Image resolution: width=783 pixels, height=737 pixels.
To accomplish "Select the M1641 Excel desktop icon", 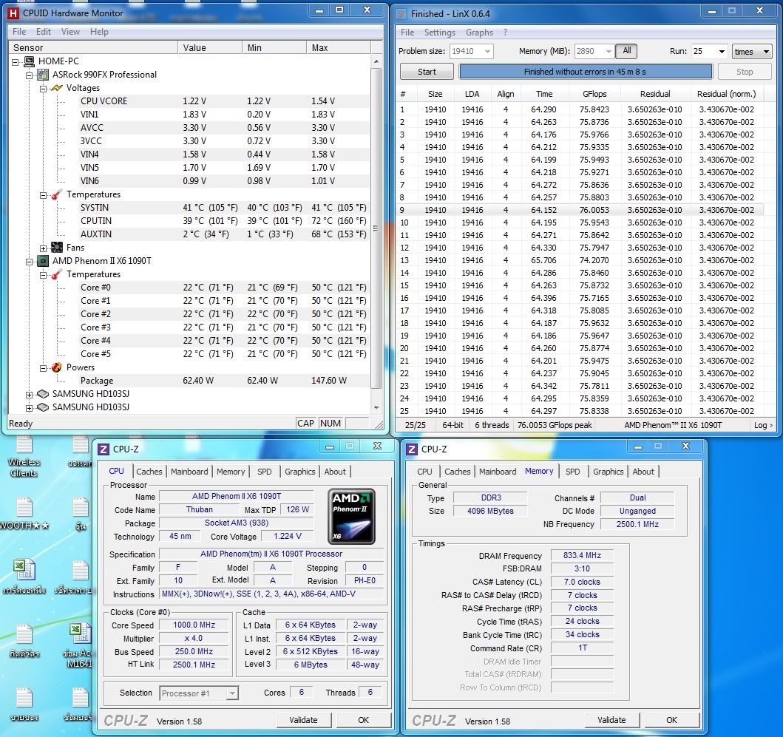I will pyautogui.click(x=79, y=645).
